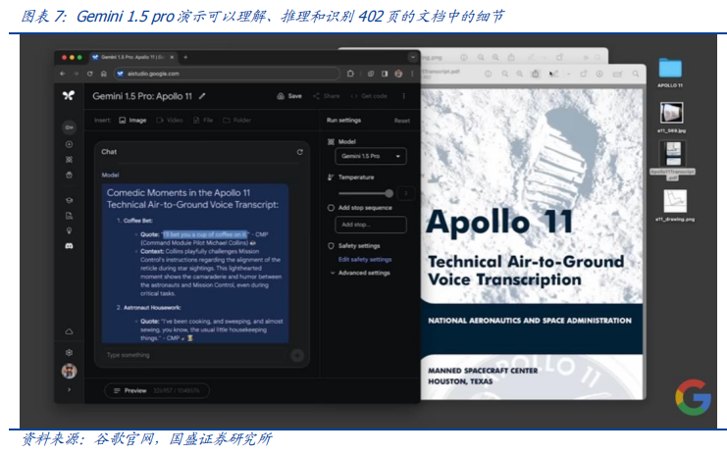Click the markup pen in PDF window
The image size is (727, 455).
pos(552,74)
